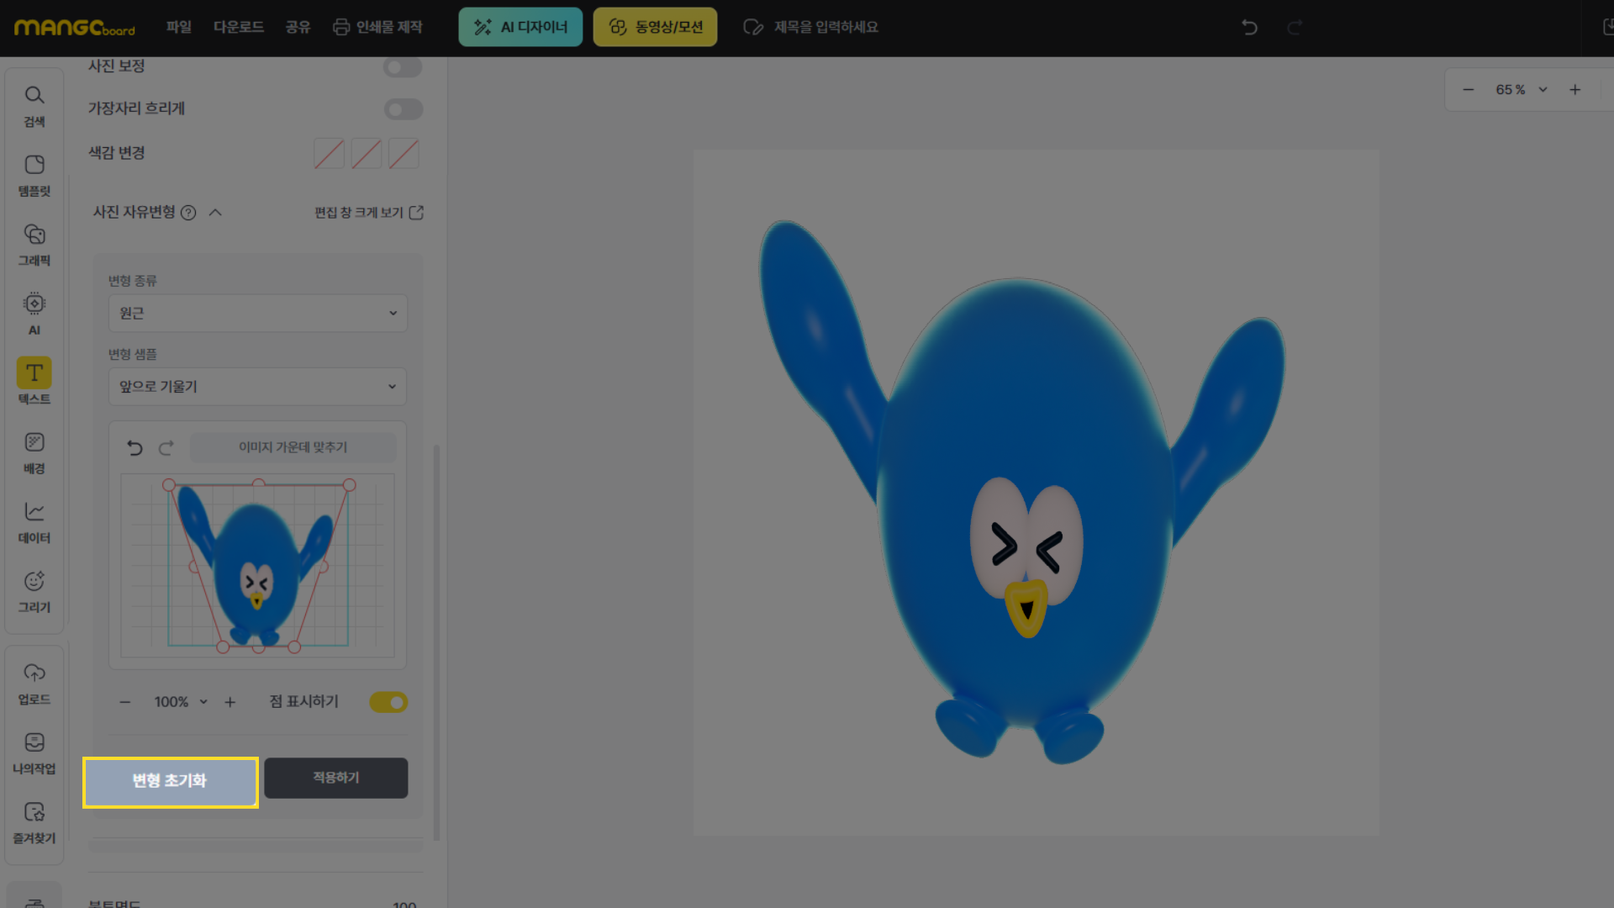1614x908 pixels.
Task: Open the 파일 menu
Action: (178, 27)
